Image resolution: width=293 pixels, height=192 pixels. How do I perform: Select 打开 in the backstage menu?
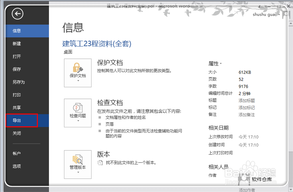point(27,56)
